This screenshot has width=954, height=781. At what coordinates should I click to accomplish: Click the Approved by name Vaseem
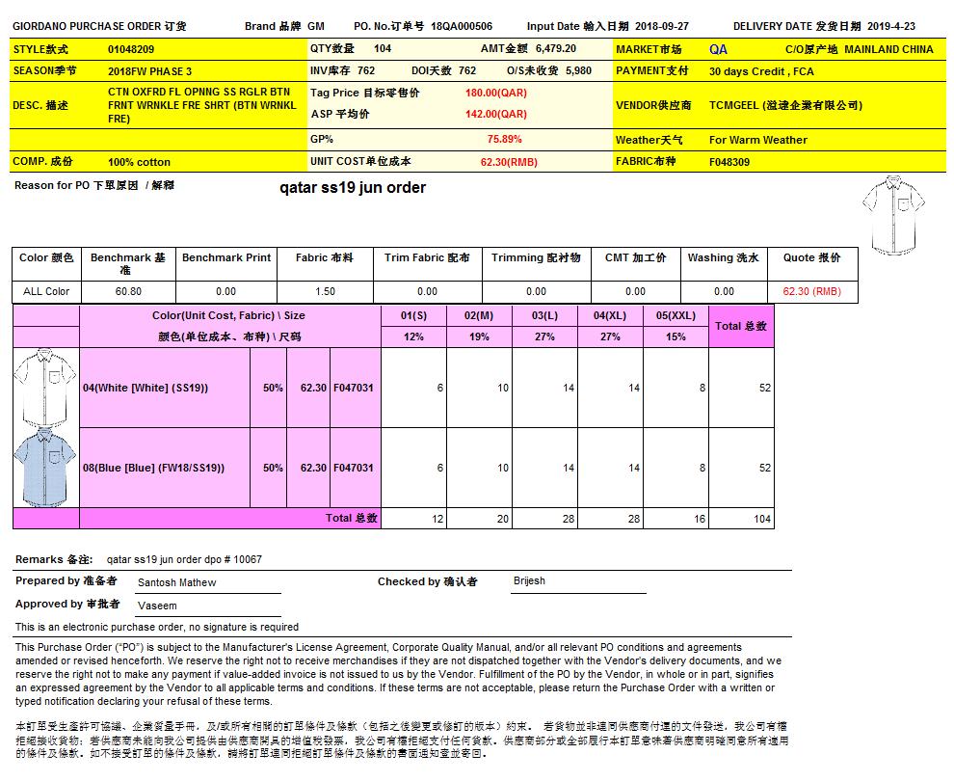(157, 606)
